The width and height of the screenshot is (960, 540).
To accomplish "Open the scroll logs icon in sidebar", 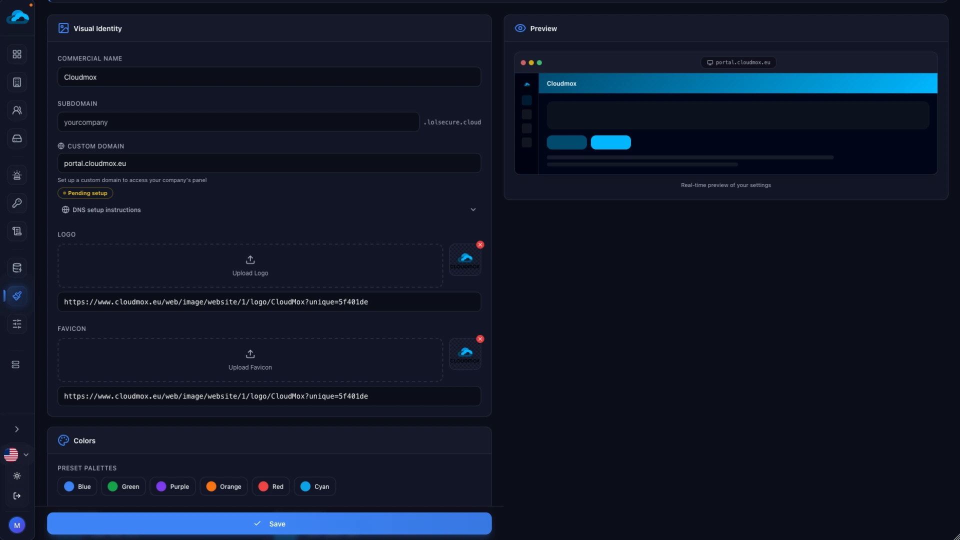I will tap(17, 231).
